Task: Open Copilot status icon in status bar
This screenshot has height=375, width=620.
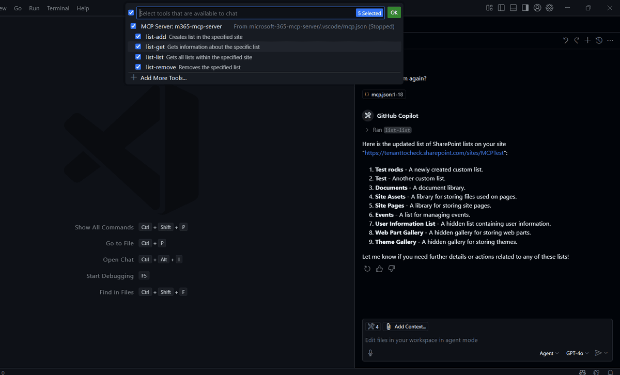Action: click(x=583, y=371)
